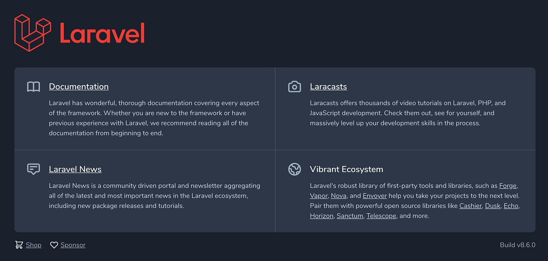This screenshot has width=548, height=261.
Task: Open the Documentation link
Action: [79, 86]
